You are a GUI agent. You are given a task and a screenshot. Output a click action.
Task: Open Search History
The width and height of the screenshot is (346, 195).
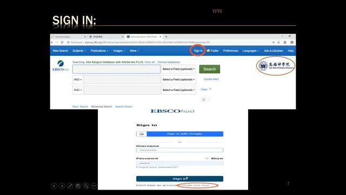124,107
